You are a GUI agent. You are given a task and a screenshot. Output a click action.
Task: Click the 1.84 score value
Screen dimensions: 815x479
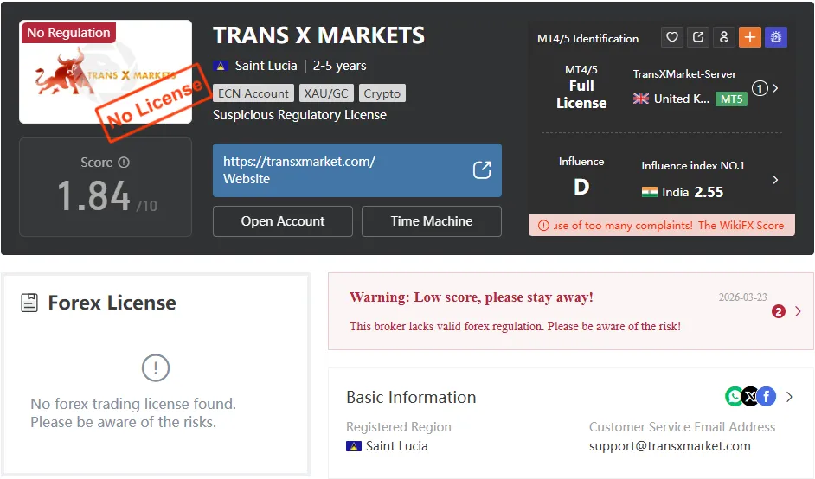point(94,196)
